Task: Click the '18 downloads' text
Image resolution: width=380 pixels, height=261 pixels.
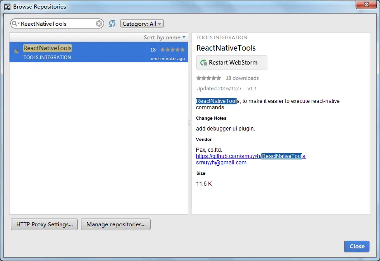Action: pyautogui.click(x=242, y=78)
